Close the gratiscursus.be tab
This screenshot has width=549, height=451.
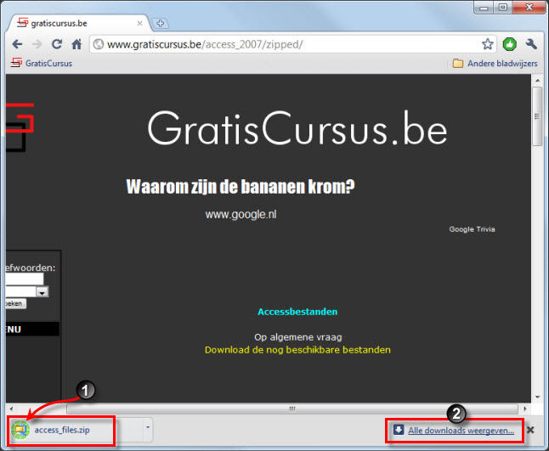139,23
